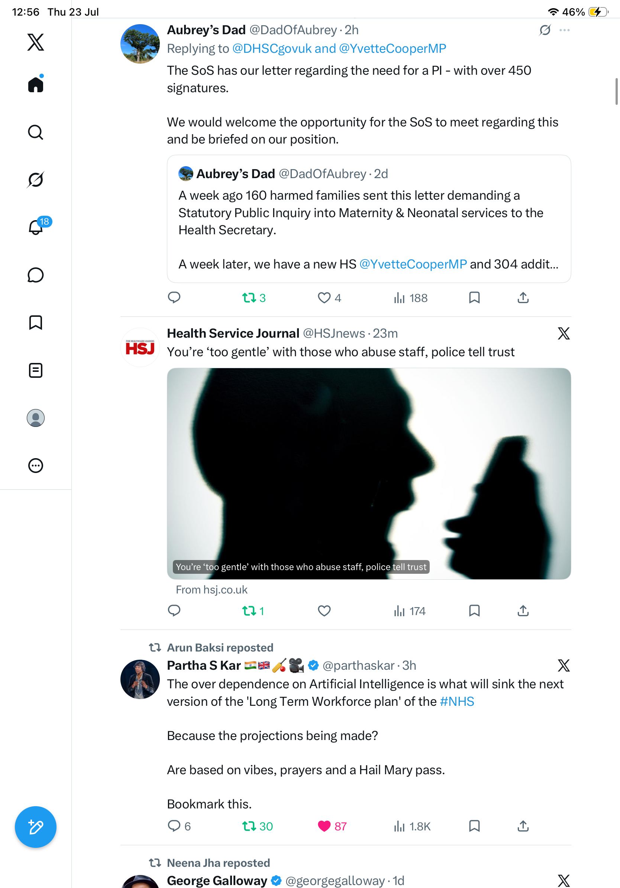
Task: Tap the compose post floating button
Action: pos(36,827)
